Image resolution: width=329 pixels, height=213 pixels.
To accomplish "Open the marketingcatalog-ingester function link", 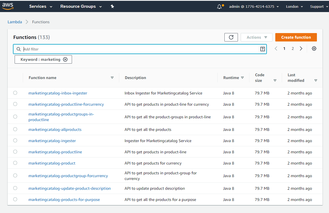I will [x=52, y=141].
